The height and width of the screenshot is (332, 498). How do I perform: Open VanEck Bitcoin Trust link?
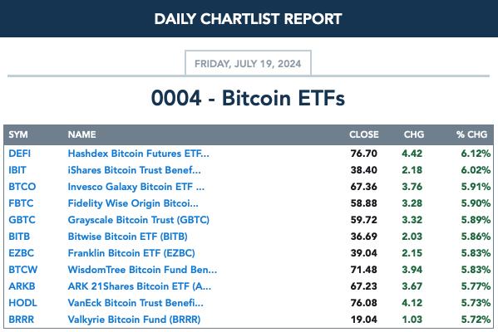pyautogui.click(x=136, y=303)
